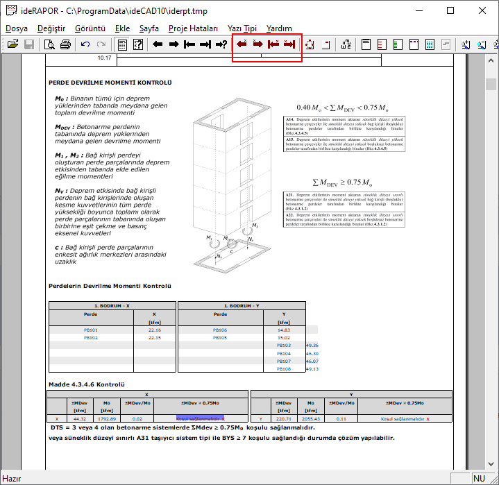Go to the next page with the black right arrow
499x485 pixels.
pyautogui.click(x=174, y=44)
